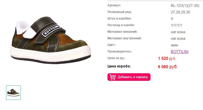Click the BOTTILINI label on shoe strap
Viewport: 203px width, 110px height.
tap(51, 30)
